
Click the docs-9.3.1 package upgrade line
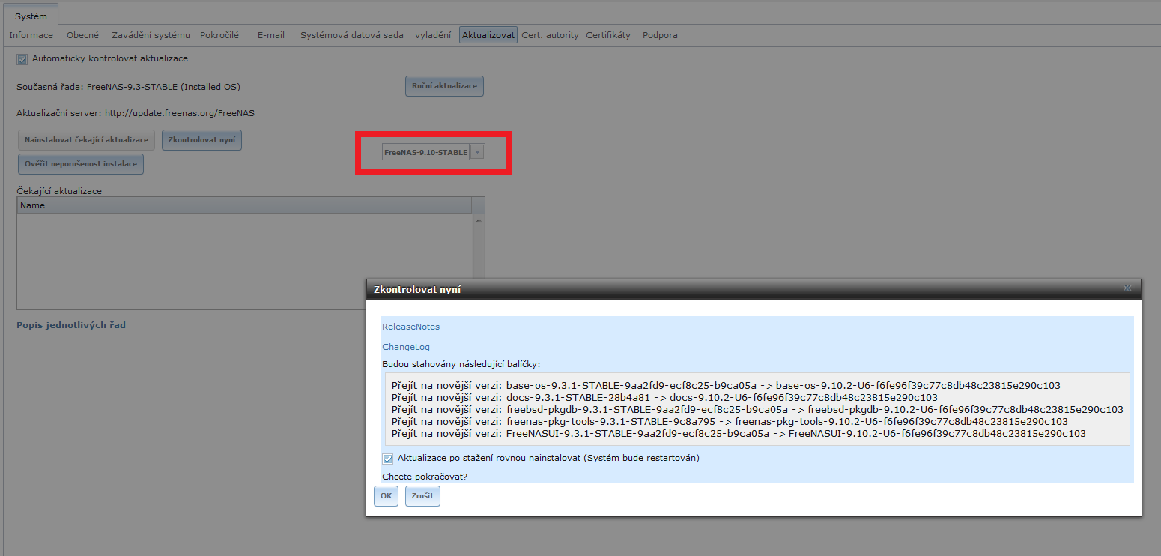click(x=664, y=397)
